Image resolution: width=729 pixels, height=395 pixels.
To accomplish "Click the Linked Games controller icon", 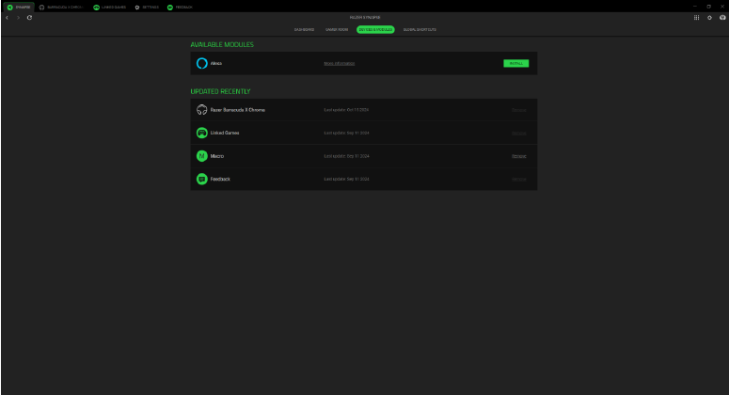I will point(202,133).
